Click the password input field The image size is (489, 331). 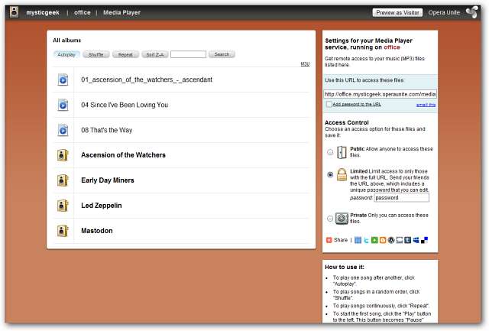coord(402,197)
